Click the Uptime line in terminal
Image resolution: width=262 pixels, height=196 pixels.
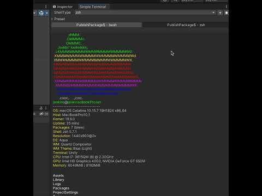(x=66, y=123)
